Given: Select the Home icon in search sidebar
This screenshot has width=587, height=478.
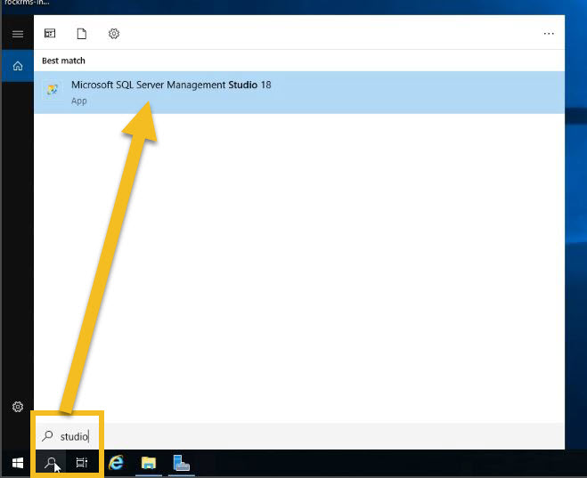Looking at the screenshot, I should pyautogui.click(x=18, y=66).
